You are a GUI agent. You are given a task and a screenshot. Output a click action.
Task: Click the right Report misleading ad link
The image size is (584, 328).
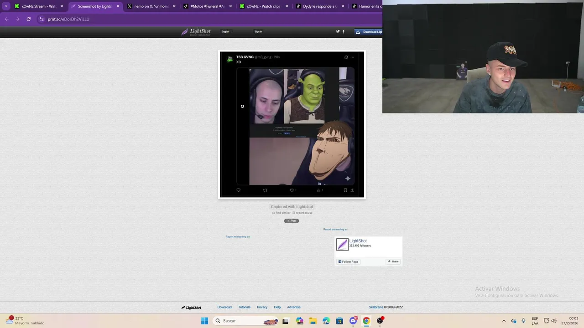(x=335, y=229)
